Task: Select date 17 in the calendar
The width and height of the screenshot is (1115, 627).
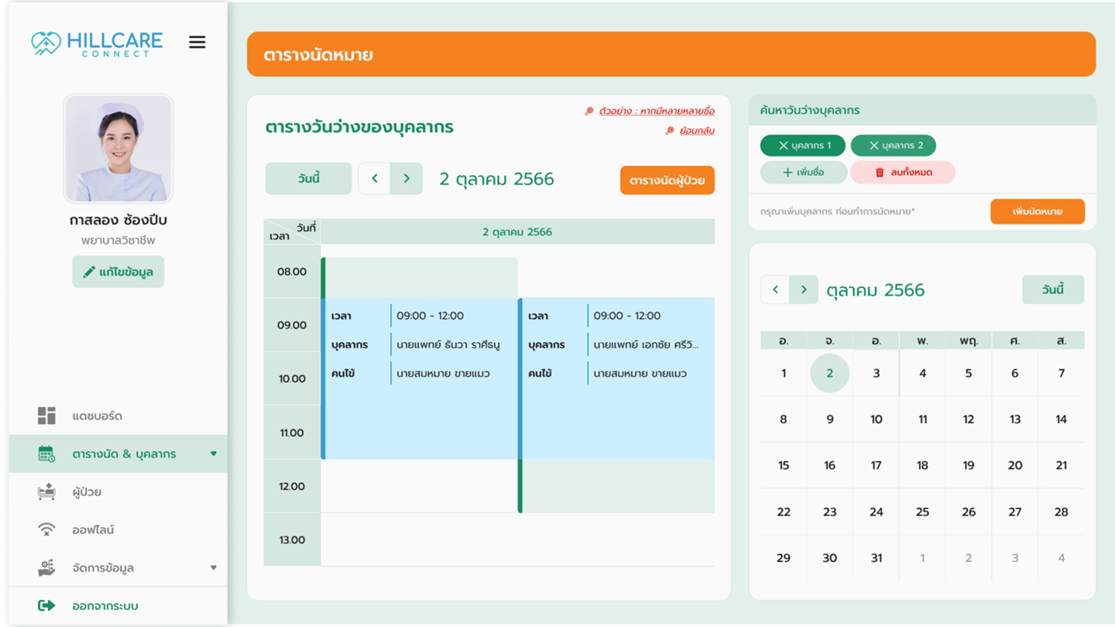Action: point(876,465)
